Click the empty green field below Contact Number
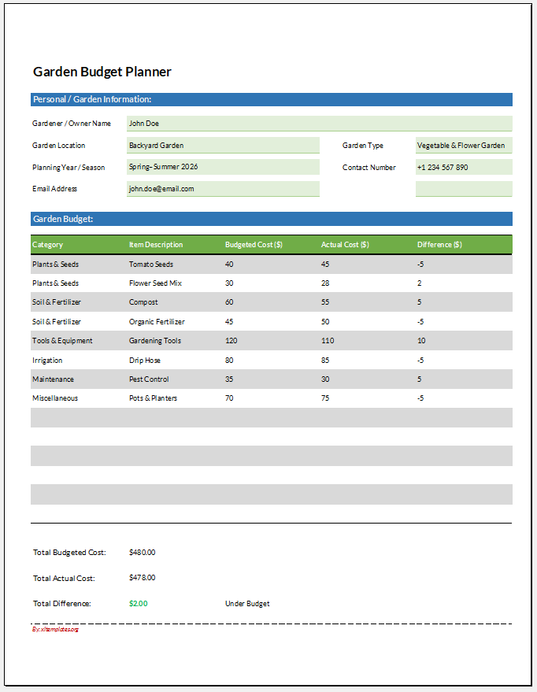This screenshot has width=537, height=692. point(464,189)
